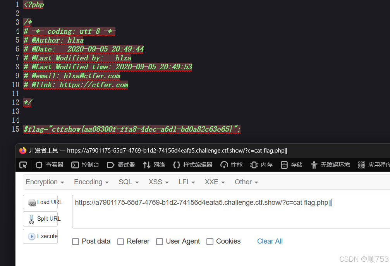Expand the Encryption dropdown menu

45,182
